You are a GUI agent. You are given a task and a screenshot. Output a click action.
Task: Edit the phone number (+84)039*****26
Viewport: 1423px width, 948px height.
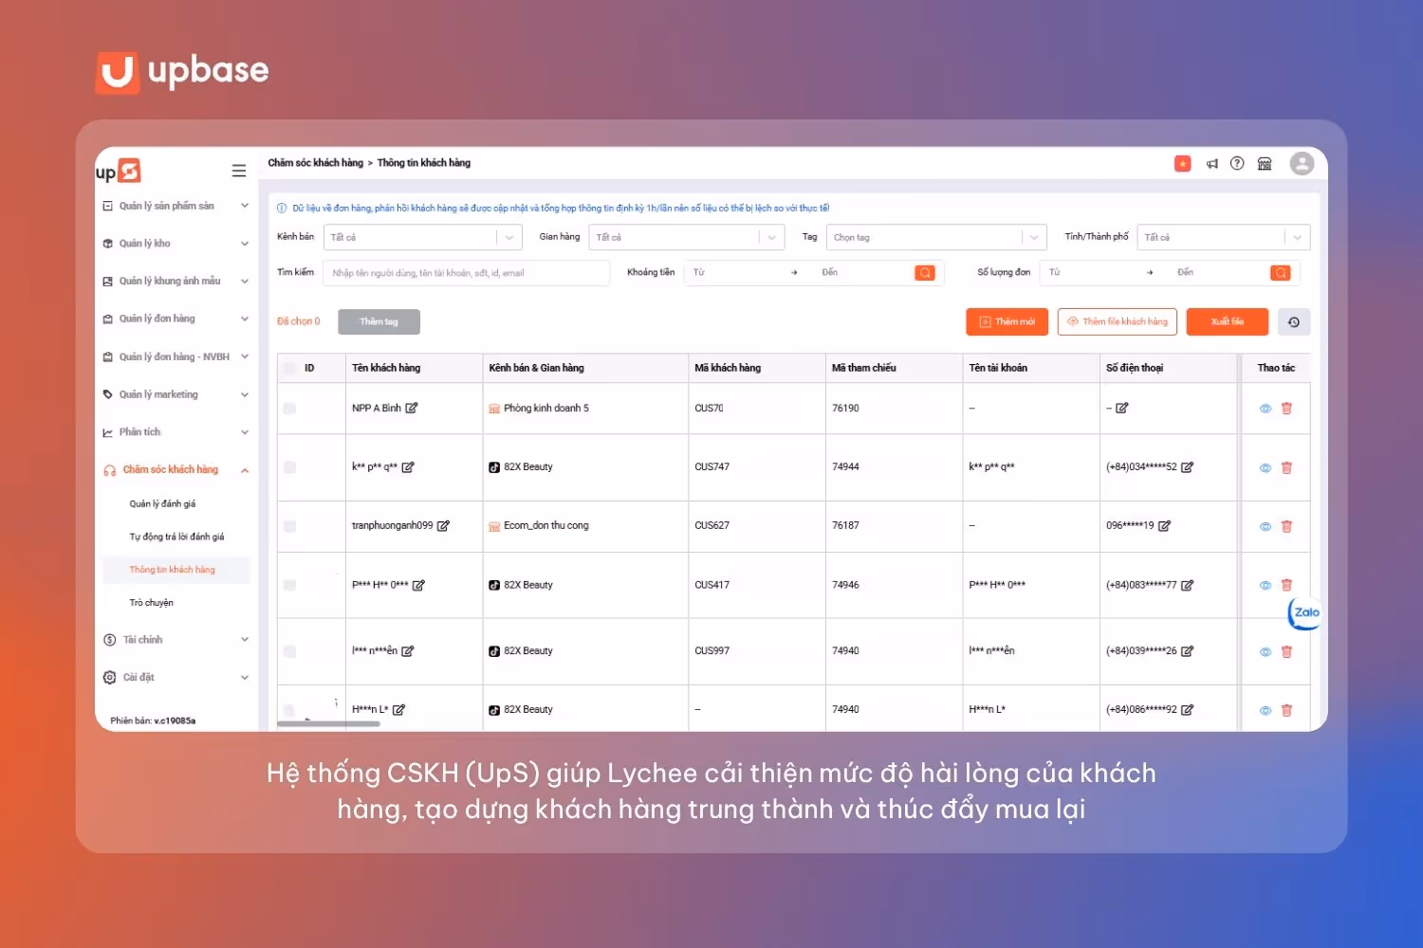pyautogui.click(x=1187, y=651)
